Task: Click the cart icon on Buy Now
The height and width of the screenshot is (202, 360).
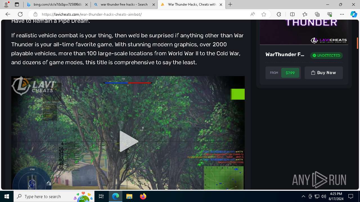Action: click(x=313, y=73)
